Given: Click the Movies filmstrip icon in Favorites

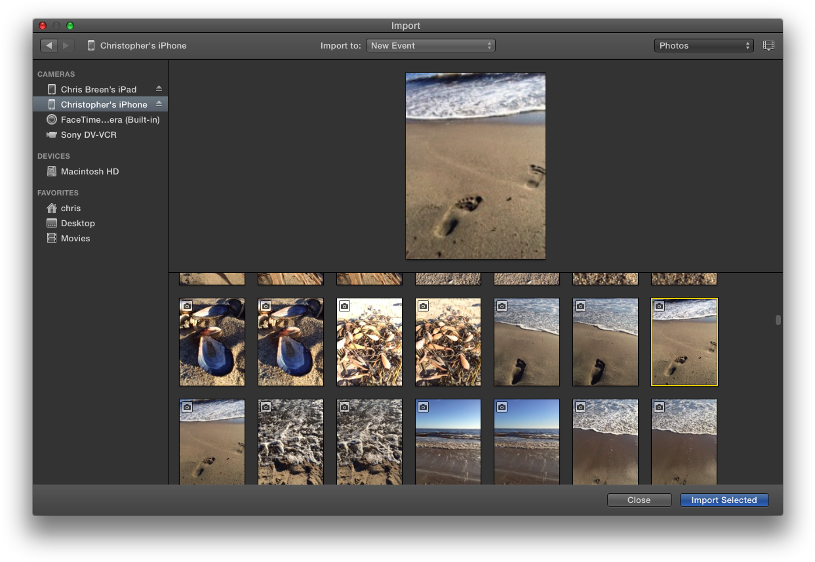Looking at the screenshot, I should (x=52, y=238).
